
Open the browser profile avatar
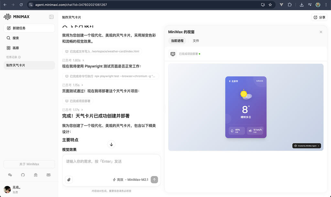[x=318, y=5]
